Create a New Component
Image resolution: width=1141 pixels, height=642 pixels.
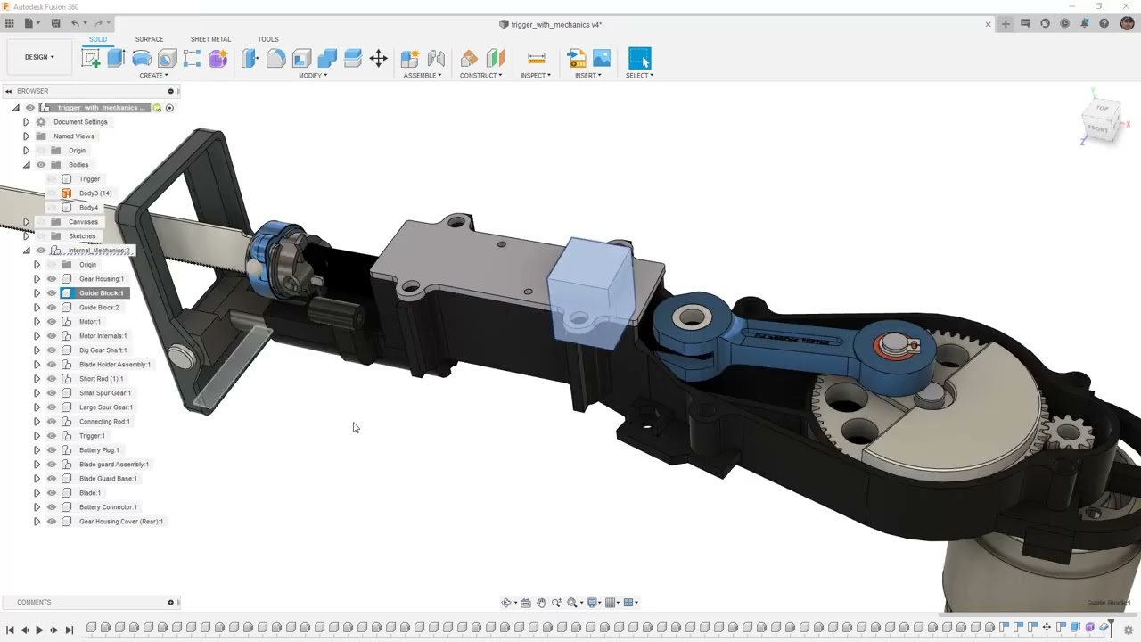[410, 59]
